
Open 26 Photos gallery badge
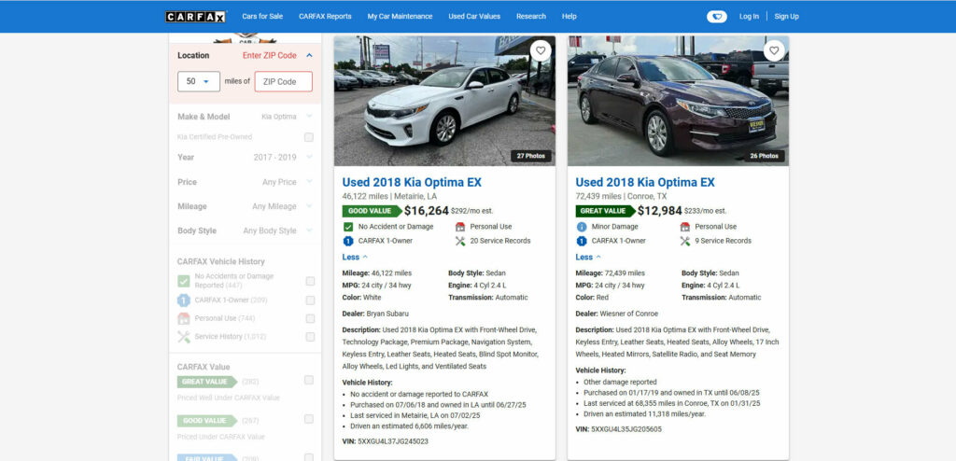(x=765, y=156)
